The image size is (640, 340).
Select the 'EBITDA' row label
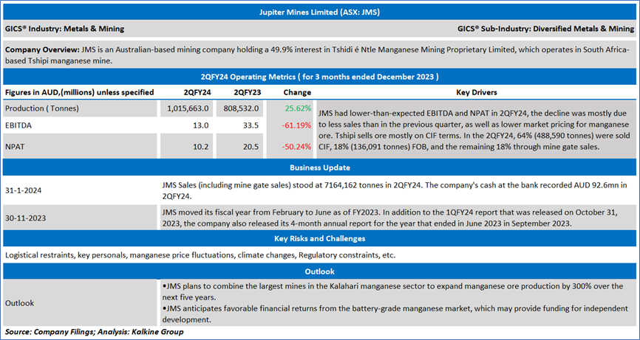(18, 126)
